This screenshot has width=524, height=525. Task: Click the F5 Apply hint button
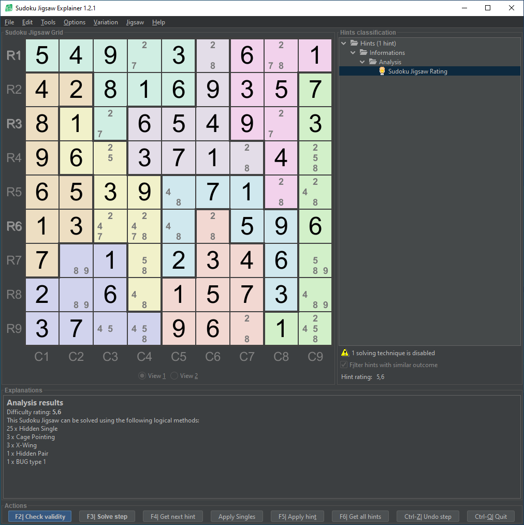(297, 516)
